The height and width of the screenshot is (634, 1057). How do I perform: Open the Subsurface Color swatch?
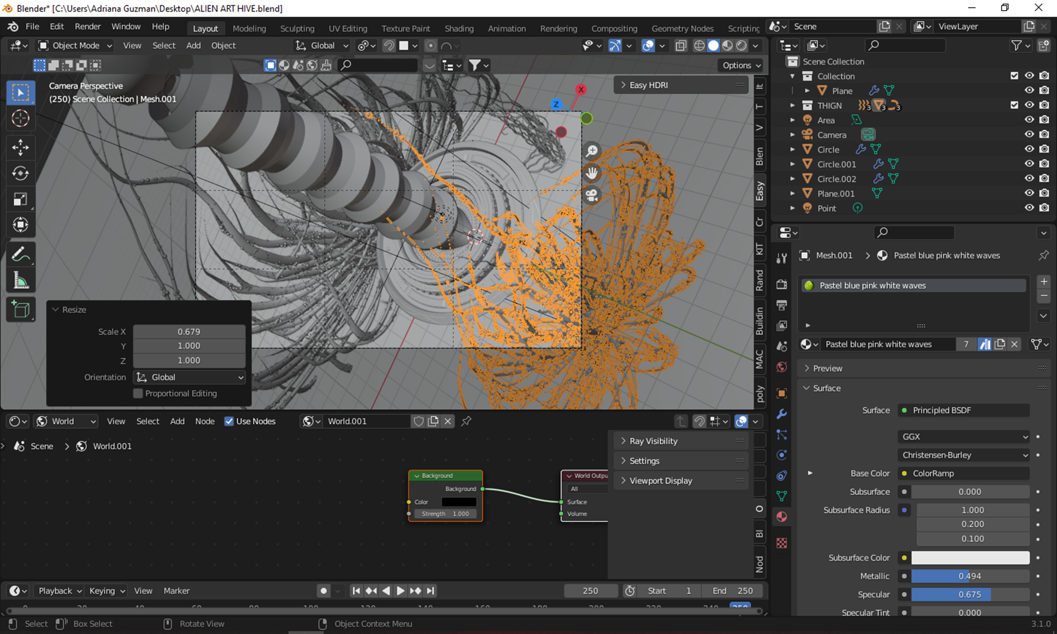[970, 558]
